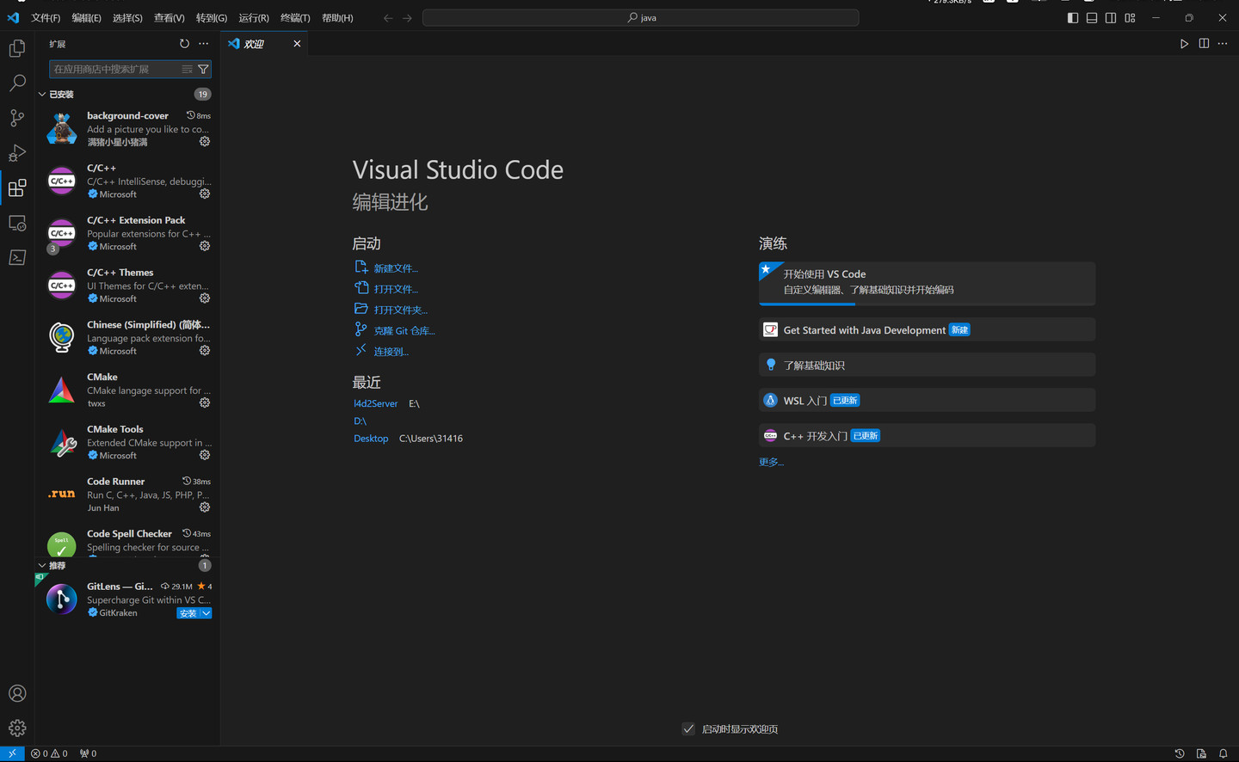Open the 文件(F) menu
1239x762 pixels.
point(46,17)
